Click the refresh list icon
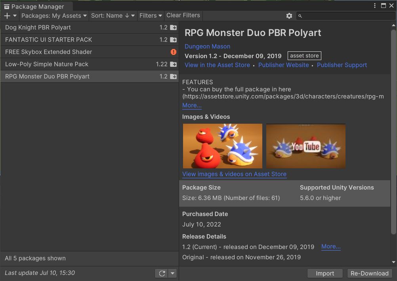The height and width of the screenshot is (281, 397). click(x=162, y=273)
